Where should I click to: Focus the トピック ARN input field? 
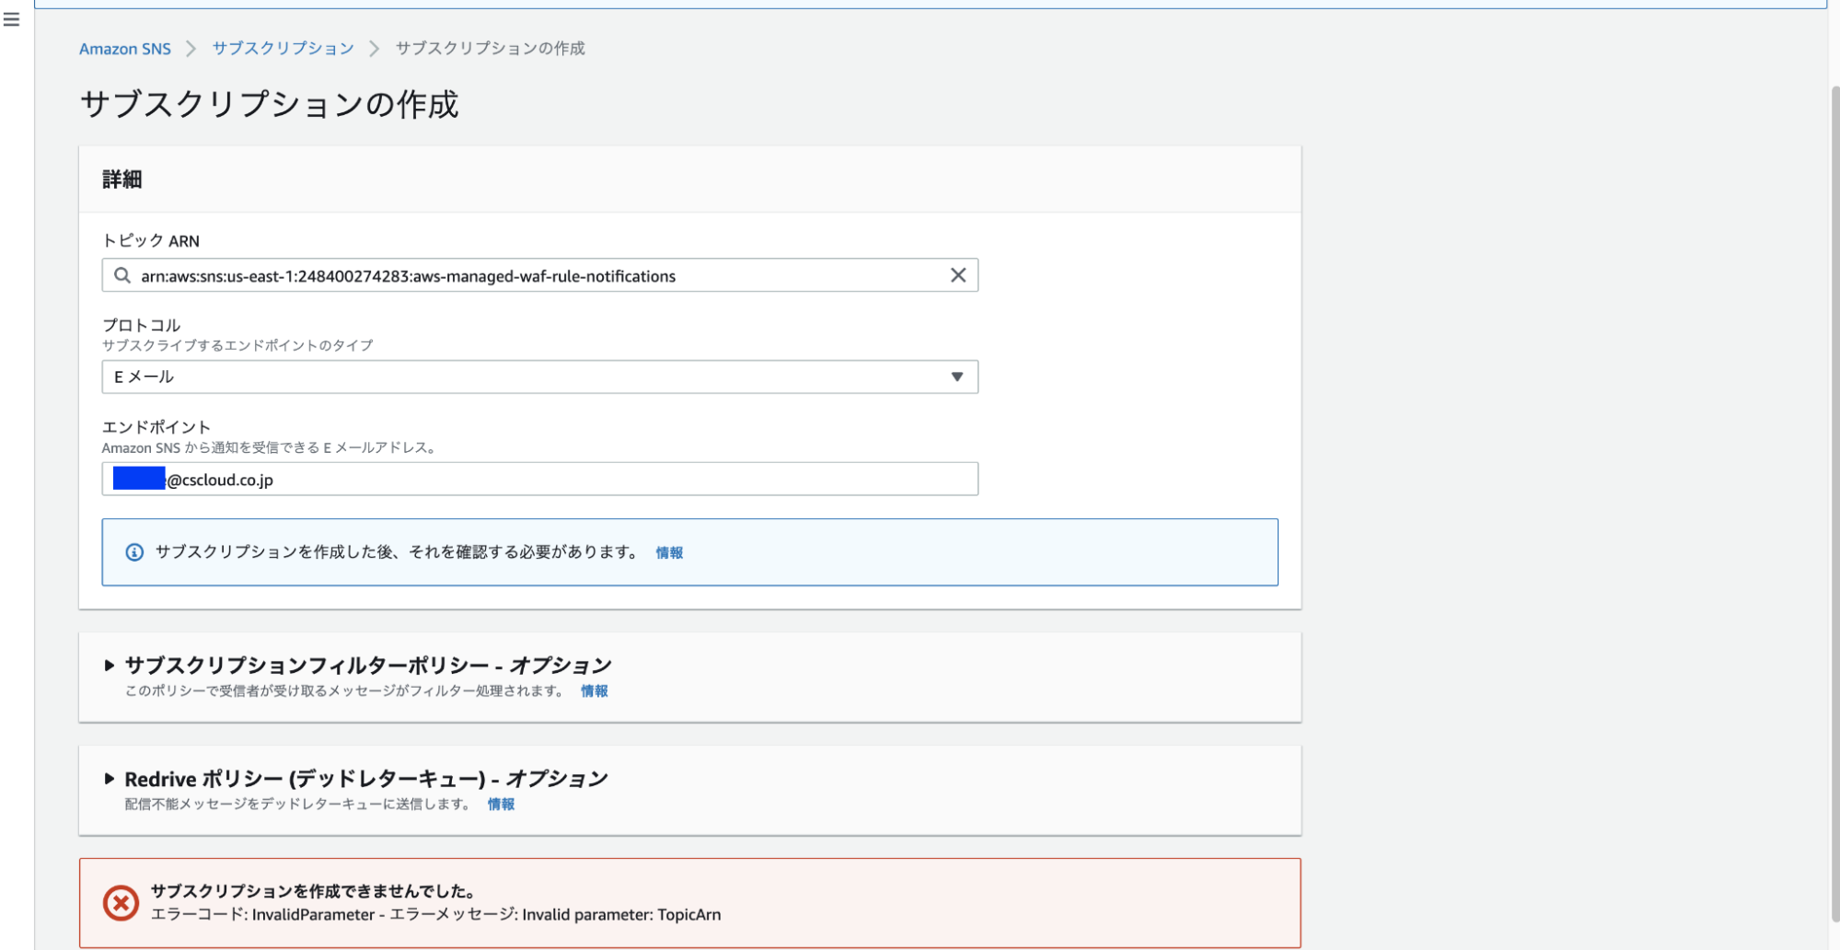(x=539, y=275)
